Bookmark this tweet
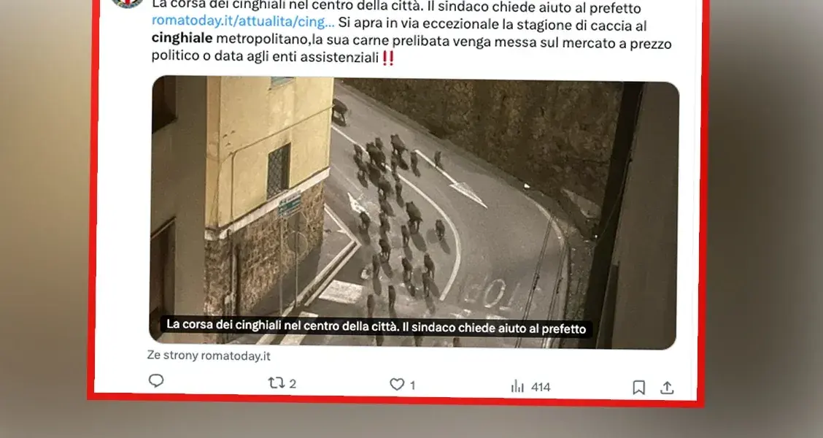Image resolution: width=823 pixels, height=438 pixels. (x=638, y=388)
